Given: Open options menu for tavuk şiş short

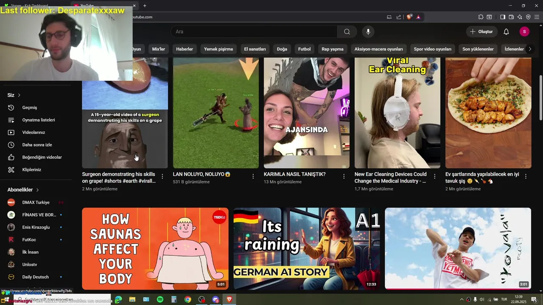Looking at the screenshot, I should tap(526, 176).
